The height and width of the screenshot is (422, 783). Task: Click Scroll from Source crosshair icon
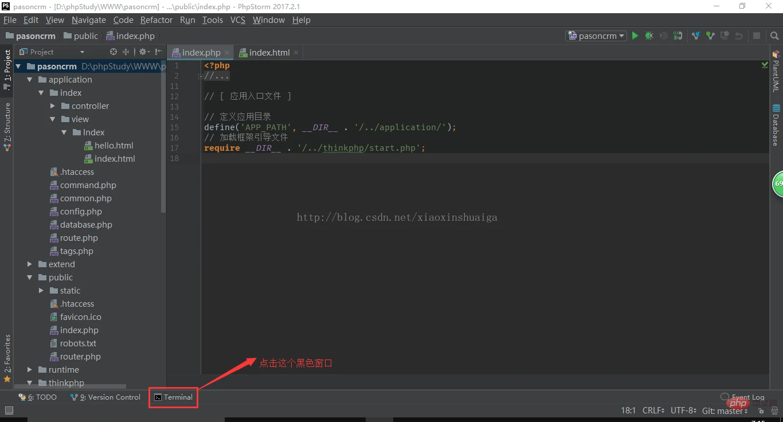pos(113,52)
